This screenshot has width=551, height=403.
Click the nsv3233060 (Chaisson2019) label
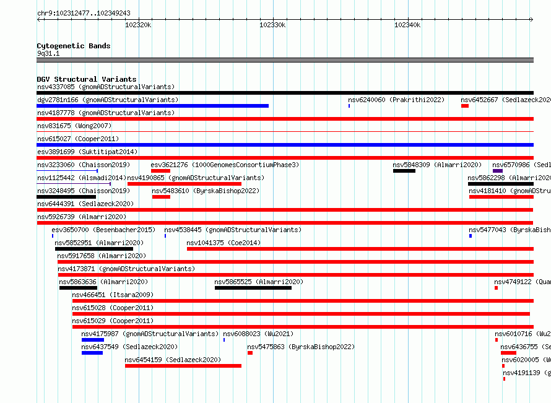click(x=84, y=165)
